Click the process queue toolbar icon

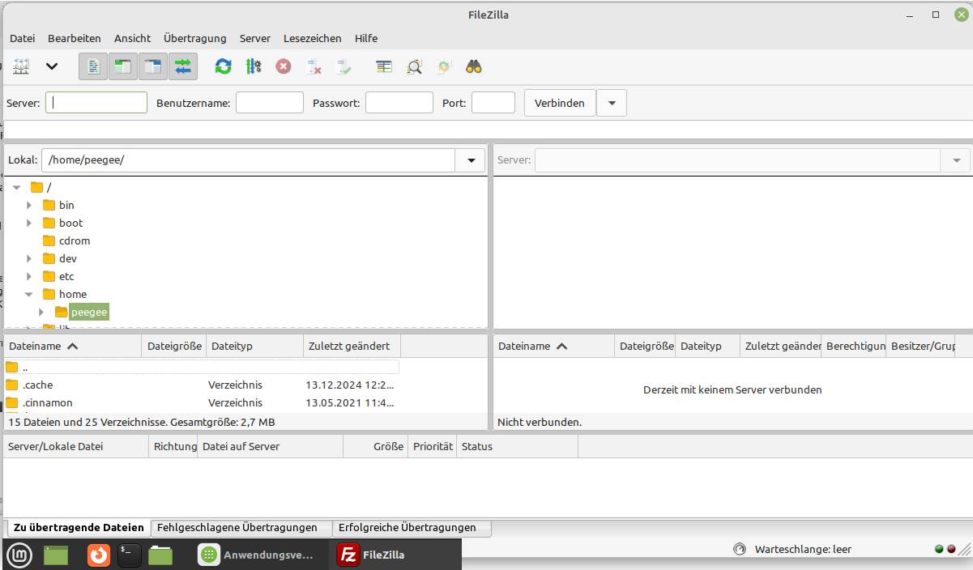(x=254, y=66)
